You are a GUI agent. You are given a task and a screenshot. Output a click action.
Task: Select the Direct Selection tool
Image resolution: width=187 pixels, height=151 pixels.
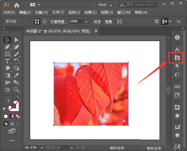(x=17, y=40)
